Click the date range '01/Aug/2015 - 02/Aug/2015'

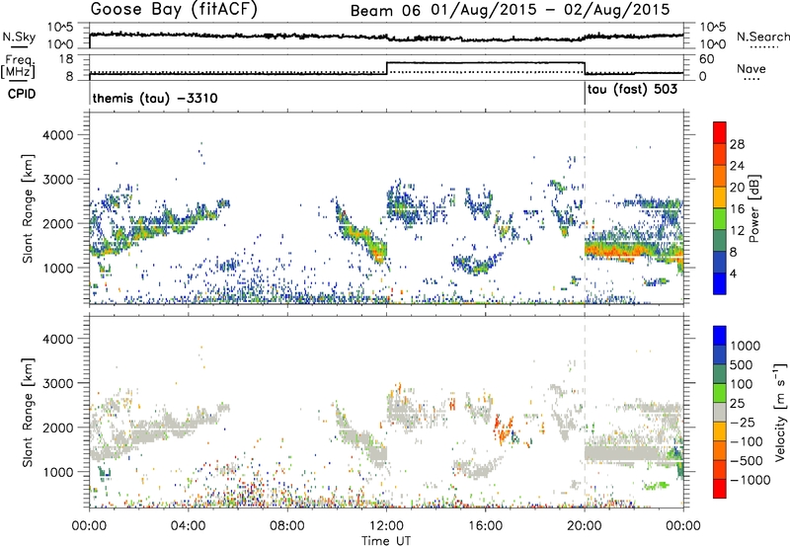pos(550,10)
